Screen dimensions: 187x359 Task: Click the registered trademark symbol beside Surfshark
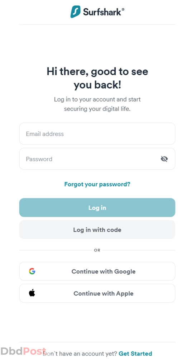[123, 9]
